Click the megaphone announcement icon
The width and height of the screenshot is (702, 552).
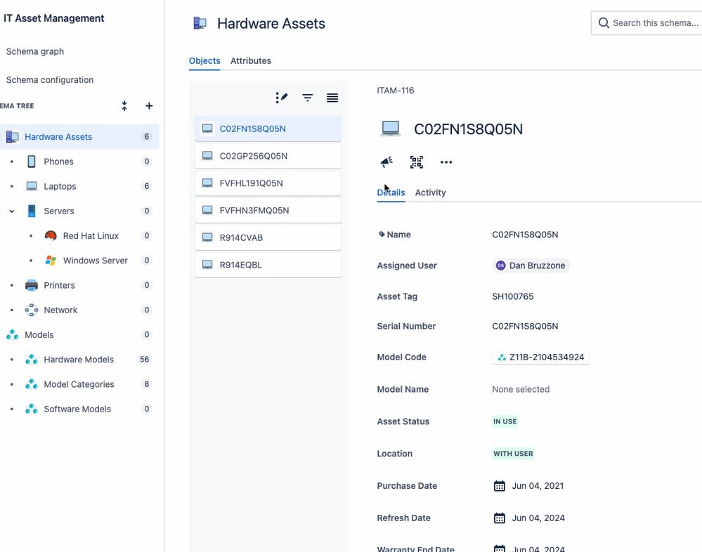pyautogui.click(x=386, y=162)
